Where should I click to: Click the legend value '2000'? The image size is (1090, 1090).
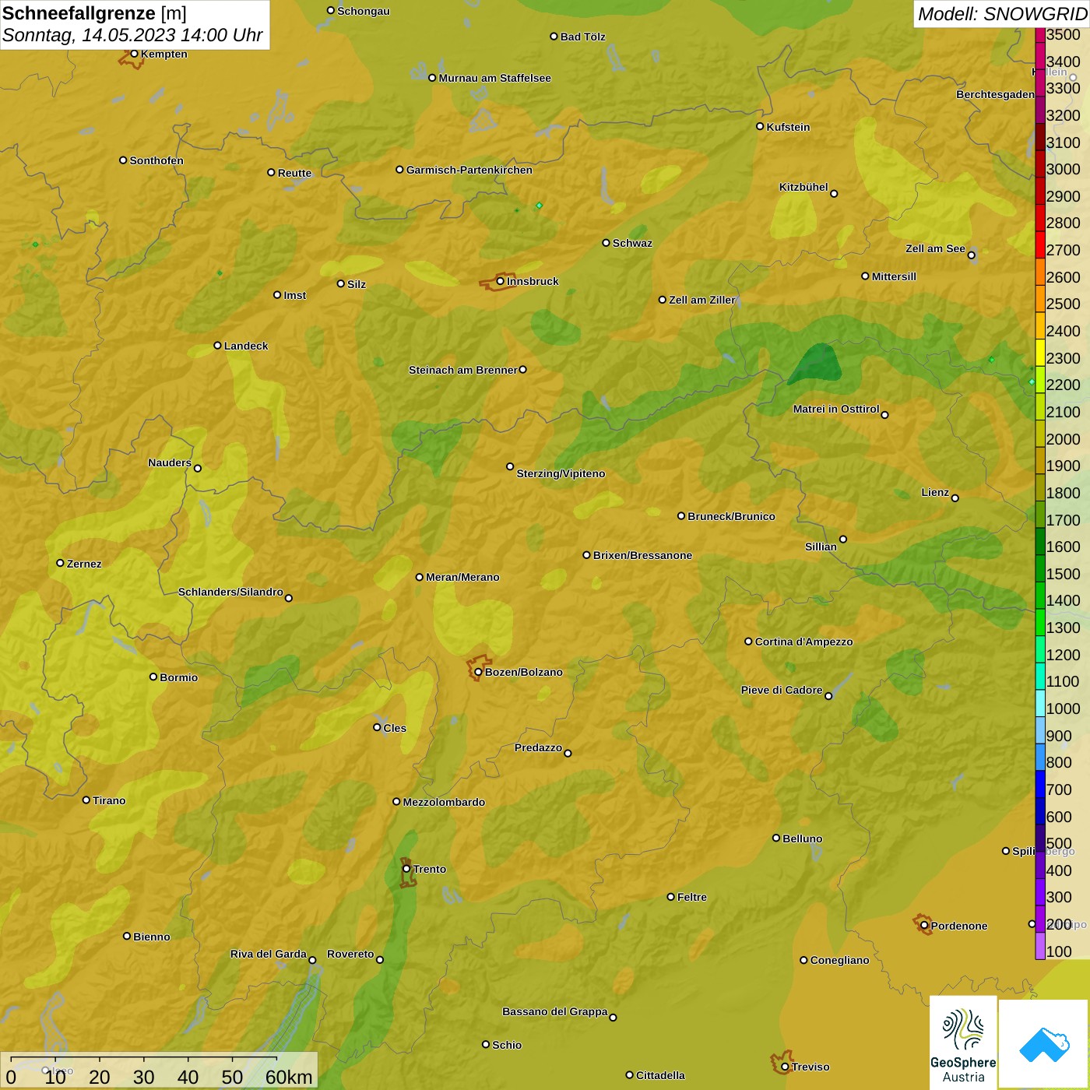point(1064,438)
